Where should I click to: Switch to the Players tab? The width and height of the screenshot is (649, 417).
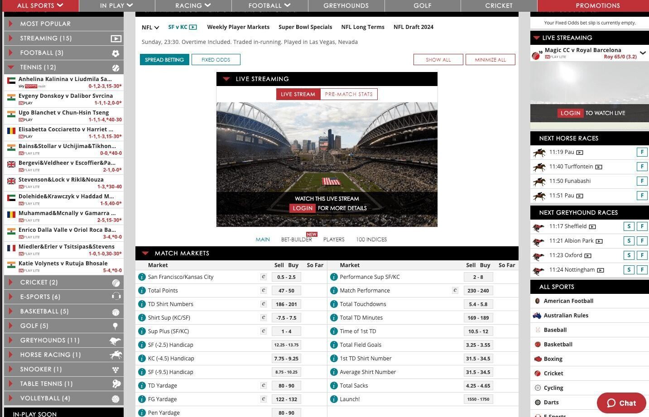click(334, 240)
